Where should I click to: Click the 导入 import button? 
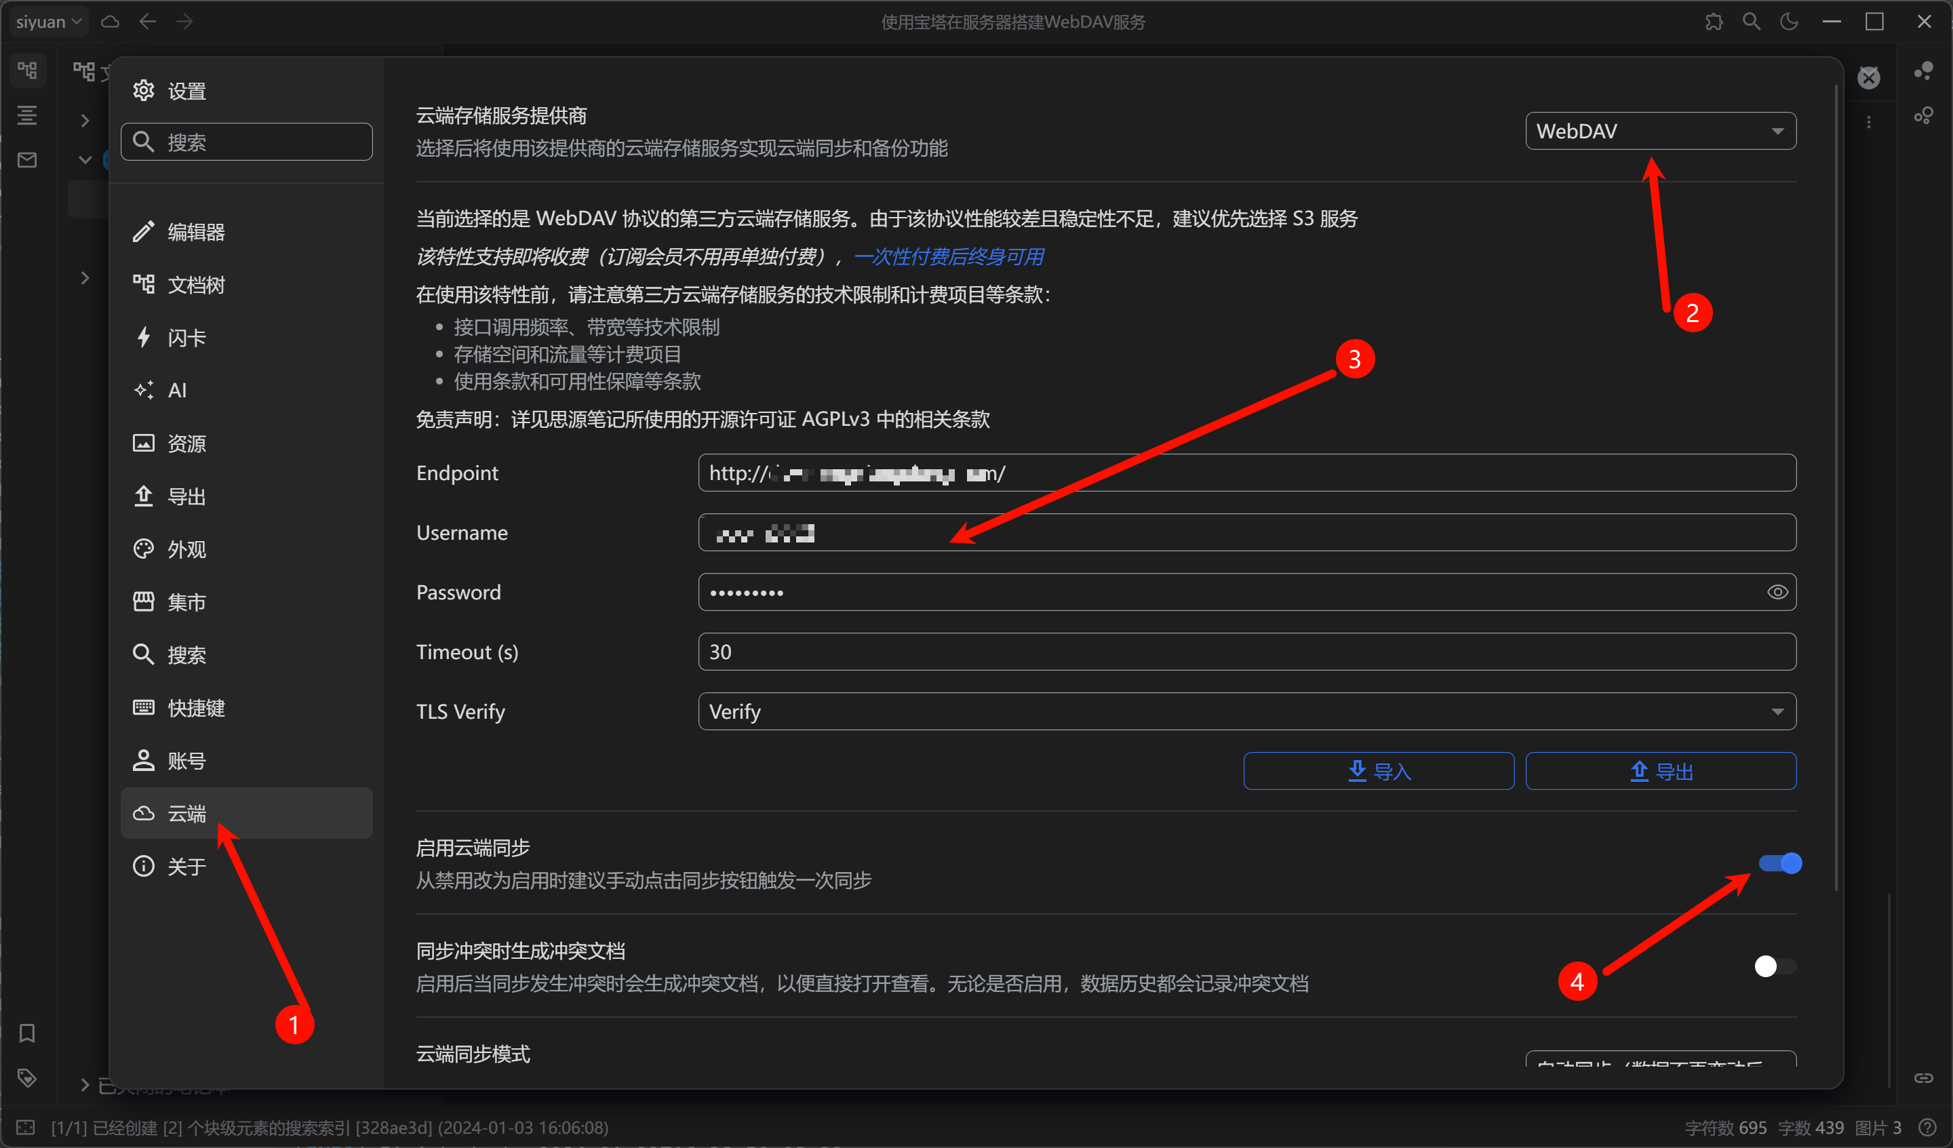click(1378, 771)
